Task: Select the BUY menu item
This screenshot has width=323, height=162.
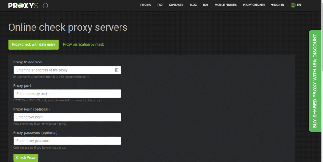Action: 206,5
